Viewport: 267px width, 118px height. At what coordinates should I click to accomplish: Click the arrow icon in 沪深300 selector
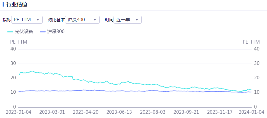[95, 20]
